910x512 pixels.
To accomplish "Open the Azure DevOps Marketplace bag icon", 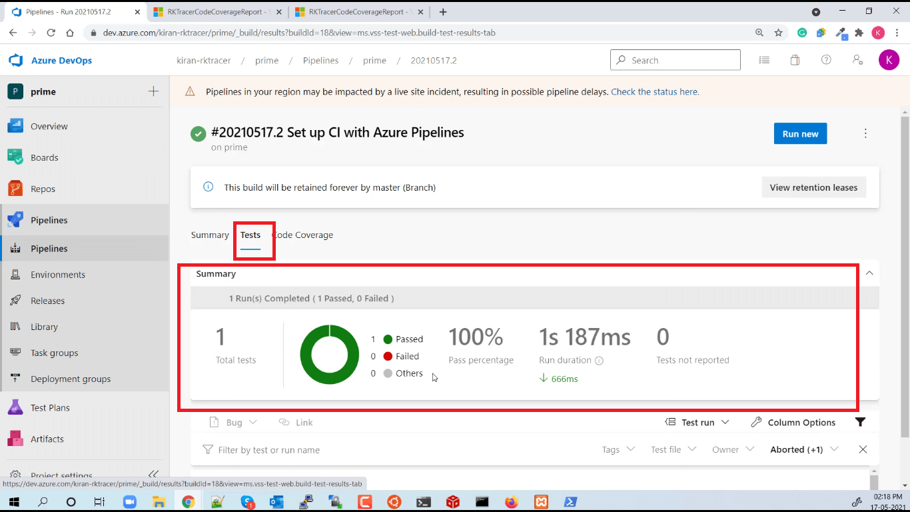I will pyautogui.click(x=795, y=60).
